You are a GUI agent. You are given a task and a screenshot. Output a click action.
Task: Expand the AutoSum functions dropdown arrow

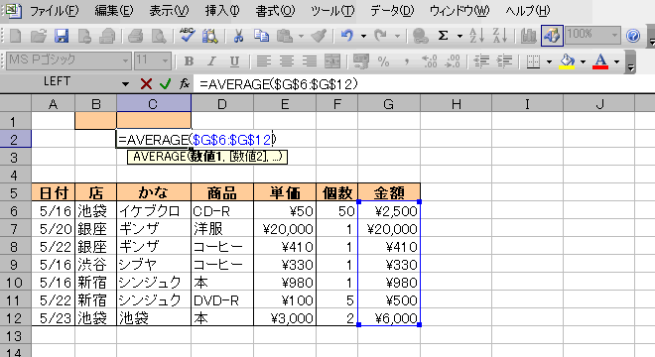[x=459, y=37]
